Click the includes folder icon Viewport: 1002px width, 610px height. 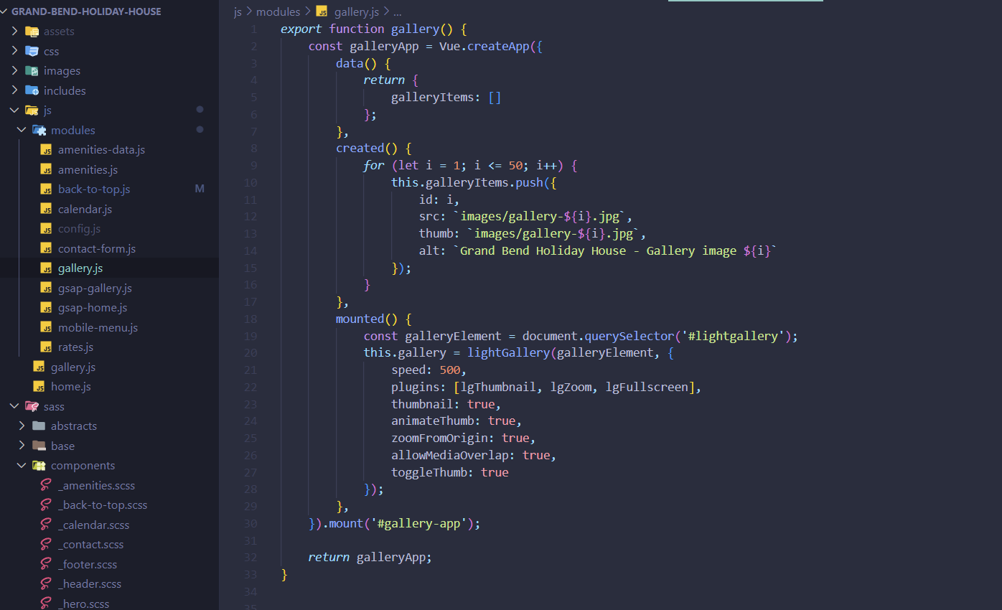coord(32,90)
